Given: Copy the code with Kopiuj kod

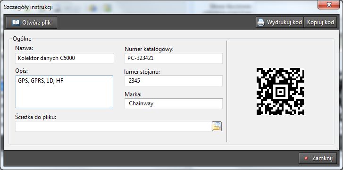Looking at the screenshot, I should pos(320,22).
